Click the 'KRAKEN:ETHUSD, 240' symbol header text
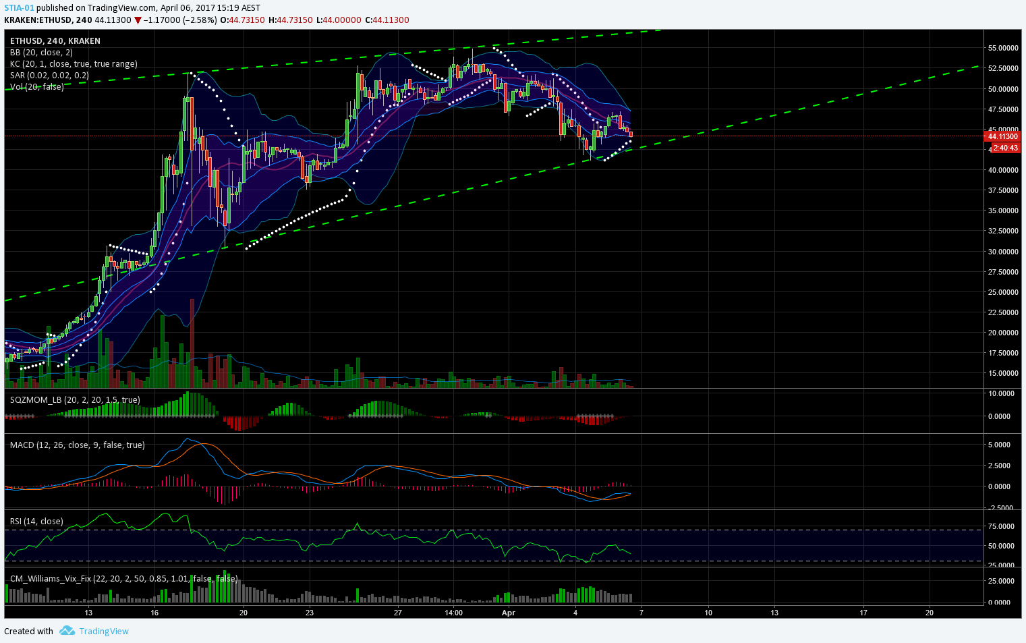The width and height of the screenshot is (1026, 643). click(48, 20)
